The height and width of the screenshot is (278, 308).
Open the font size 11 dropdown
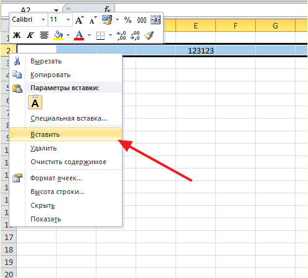68,20
